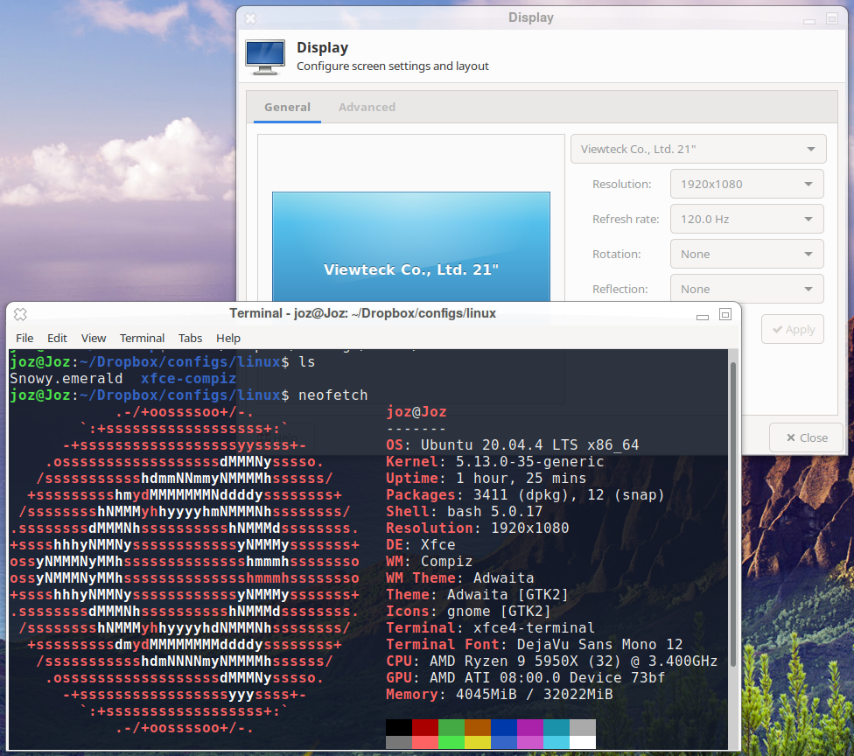Open the Rotation dropdown
This screenshot has width=854, height=756.
746,254
